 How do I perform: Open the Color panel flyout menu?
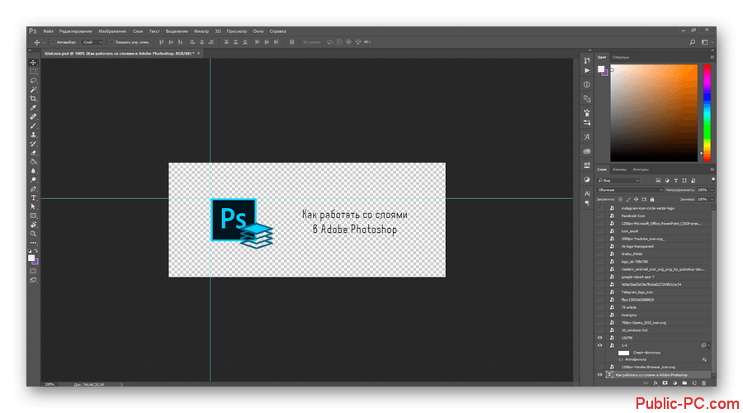point(712,57)
